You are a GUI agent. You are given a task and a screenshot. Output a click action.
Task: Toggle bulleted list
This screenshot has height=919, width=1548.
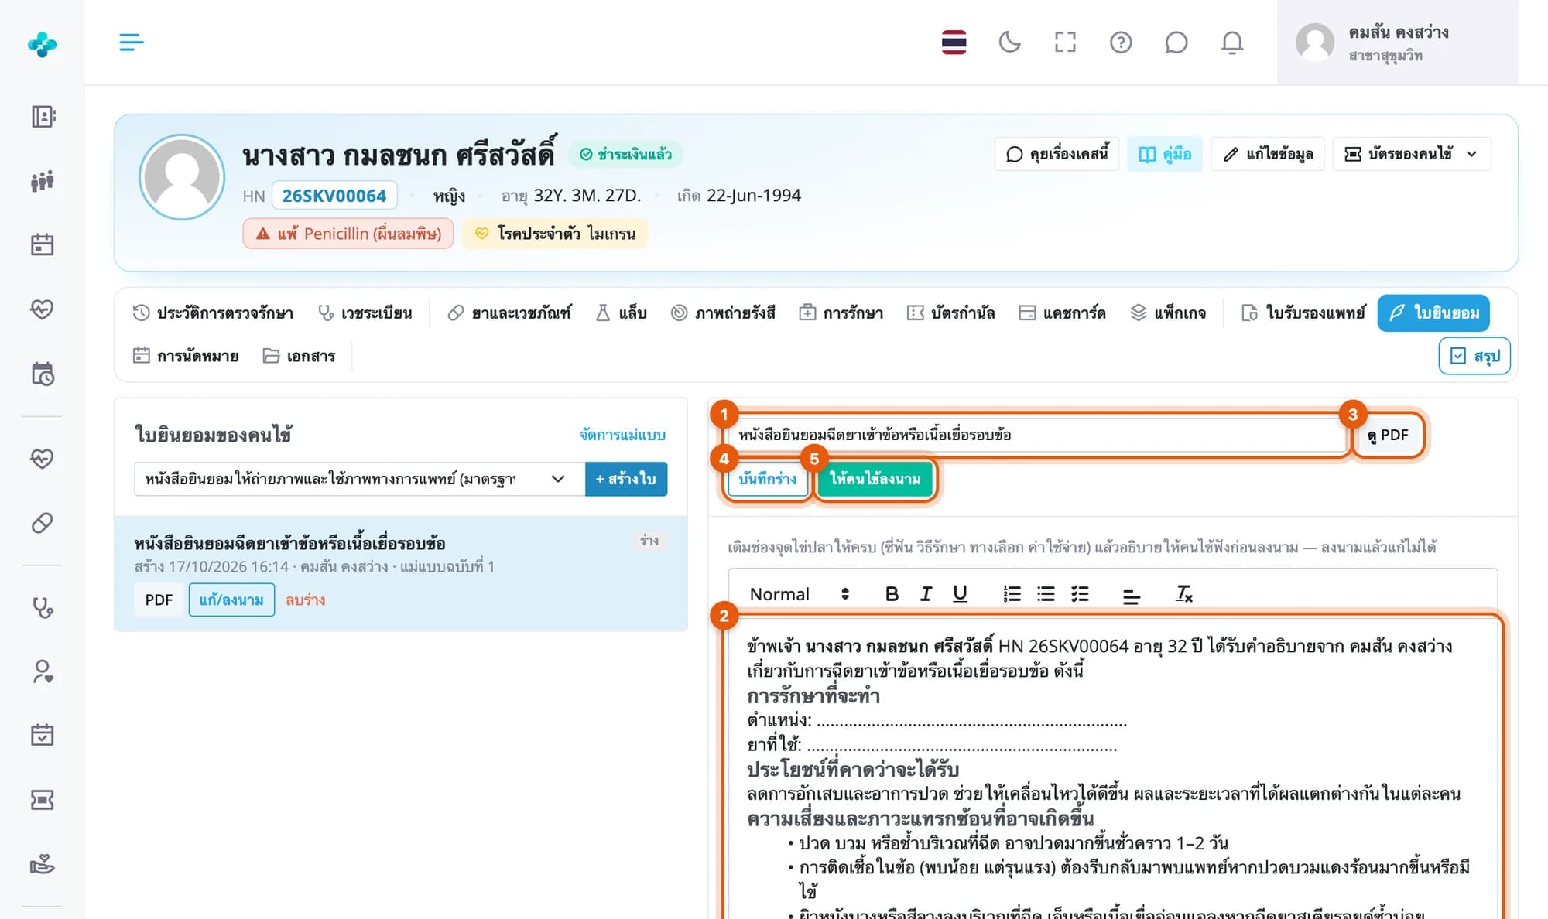click(1046, 594)
